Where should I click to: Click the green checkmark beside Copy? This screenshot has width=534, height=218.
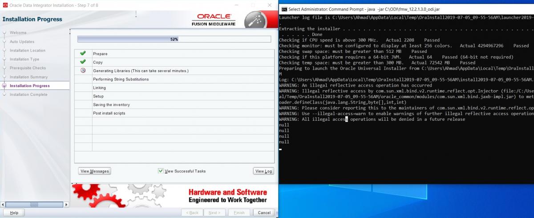coord(83,62)
